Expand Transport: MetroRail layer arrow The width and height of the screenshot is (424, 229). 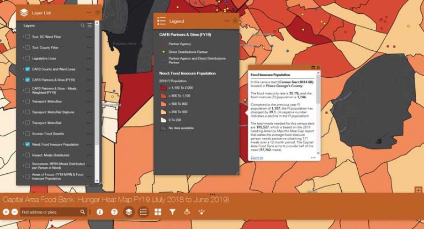coord(23,123)
